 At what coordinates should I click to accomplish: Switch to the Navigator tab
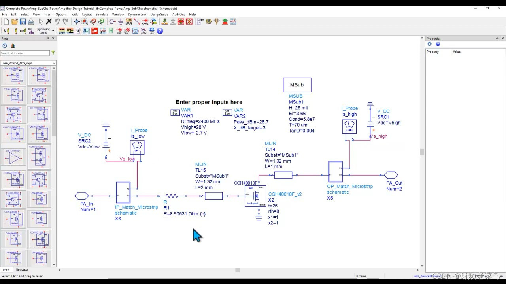[22, 270]
